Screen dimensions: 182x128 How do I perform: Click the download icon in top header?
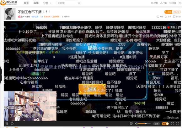pos(163,3)
